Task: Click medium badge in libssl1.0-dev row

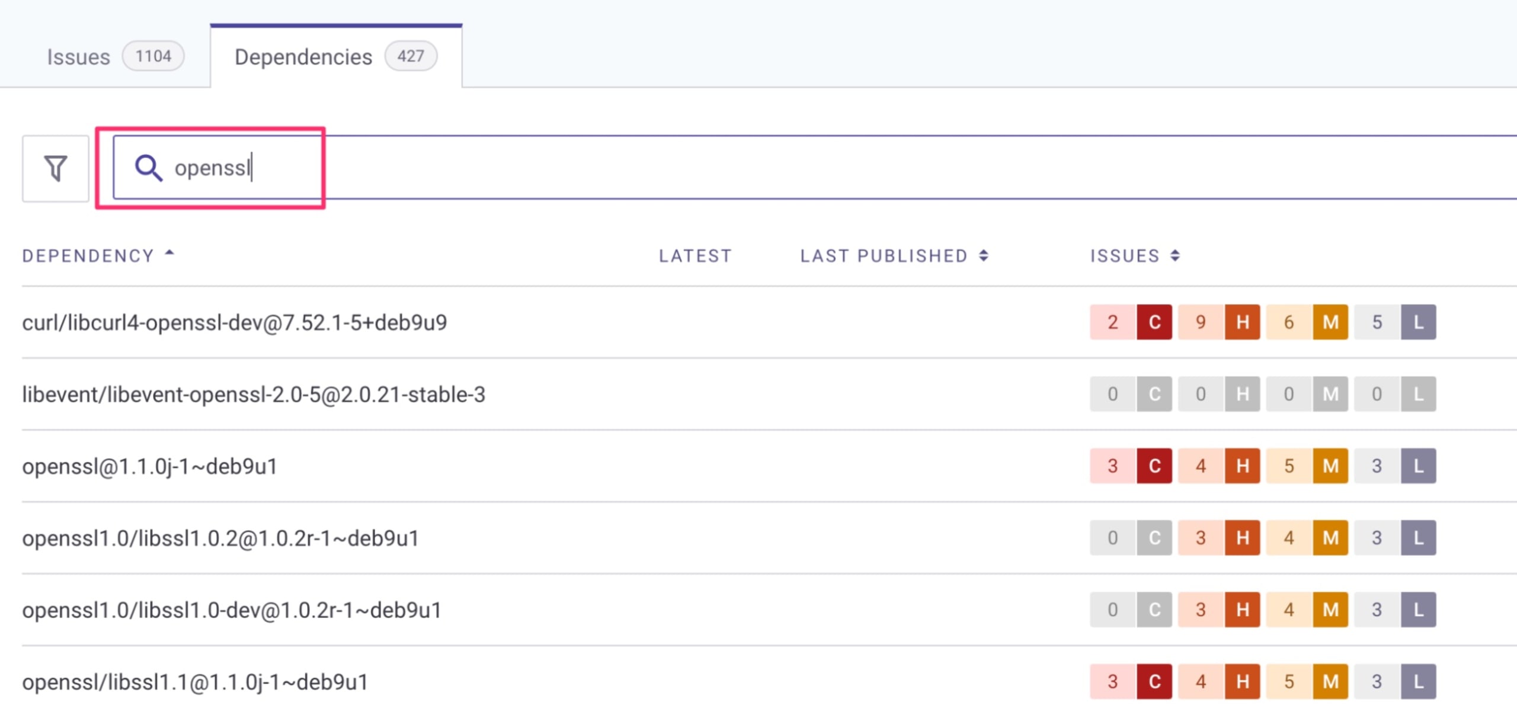Action: pos(1330,610)
